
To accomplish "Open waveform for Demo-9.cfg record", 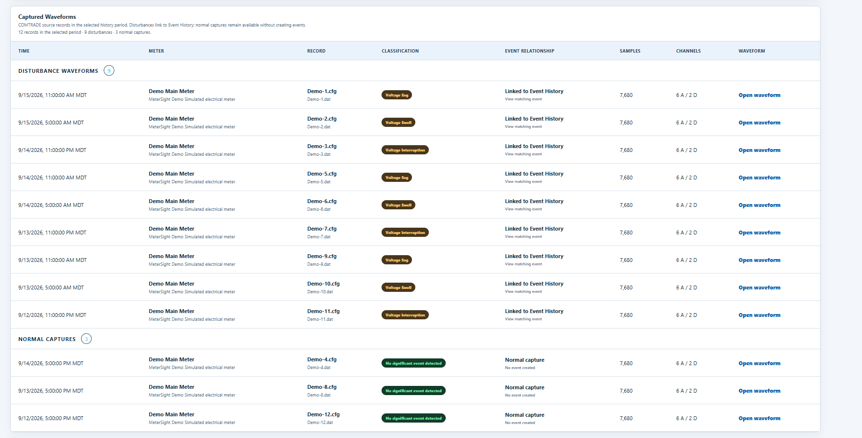I will click(x=759, y=260).
